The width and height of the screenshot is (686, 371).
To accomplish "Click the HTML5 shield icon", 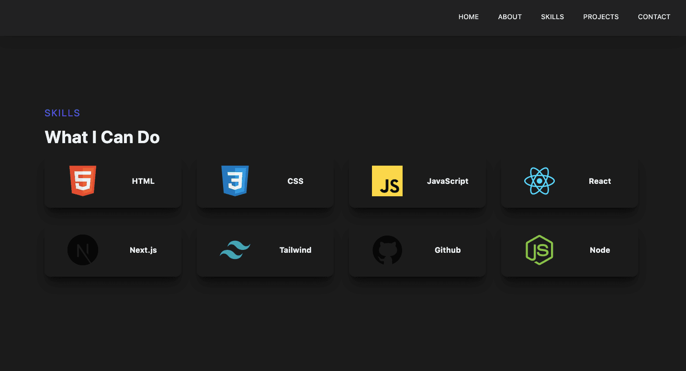I will pos(83,181).
